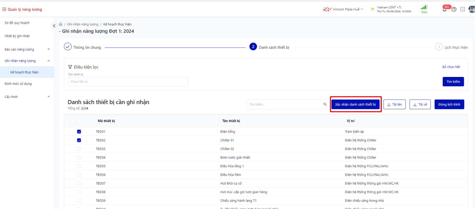475x209 pixels.
Task: Expand the Báo cáo năng lượng menu
Action: [27, 49]
